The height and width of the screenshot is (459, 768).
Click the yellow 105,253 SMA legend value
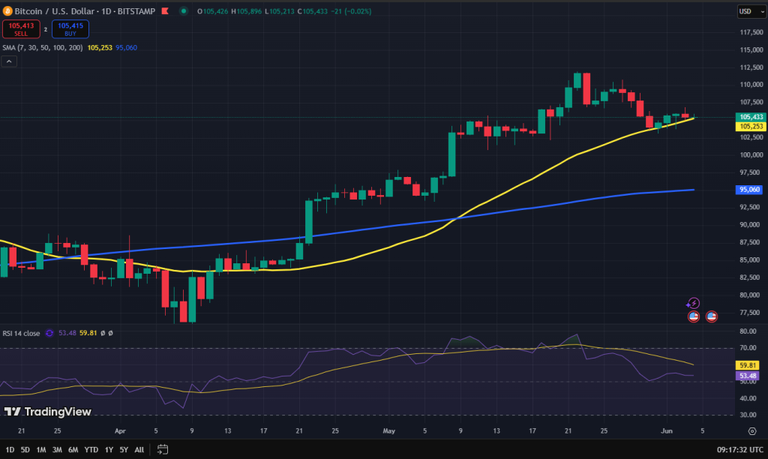click(x=100, y=47)
